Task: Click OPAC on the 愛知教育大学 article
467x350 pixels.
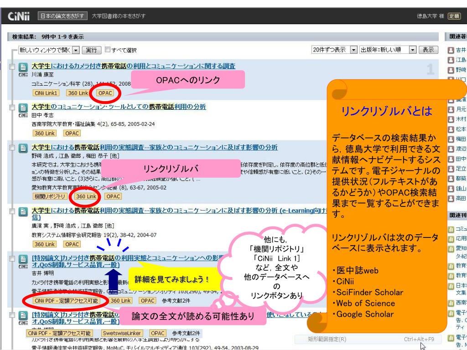Action: tap(113, 196)
